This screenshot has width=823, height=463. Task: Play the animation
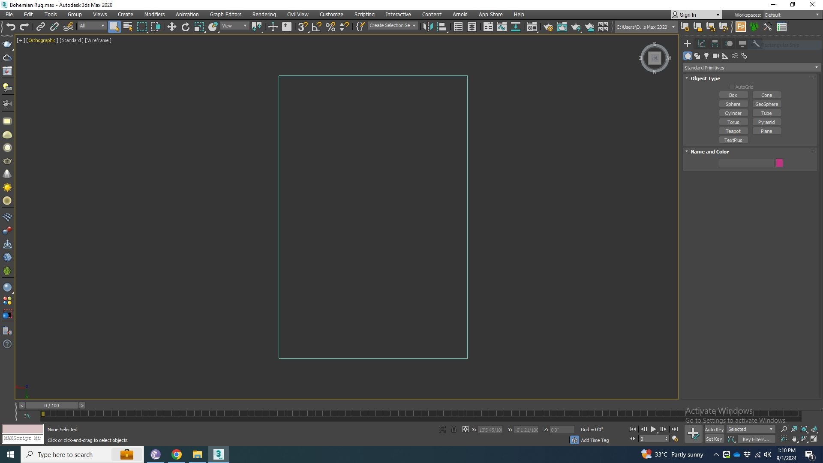(653, 429)
